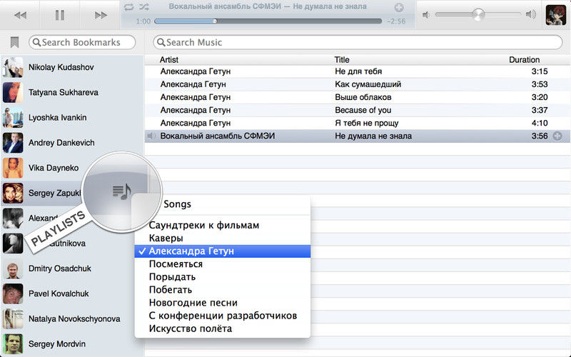Skip to the previous track
The height and width of the screenshot is (357, 571).
tap(21, 15)
